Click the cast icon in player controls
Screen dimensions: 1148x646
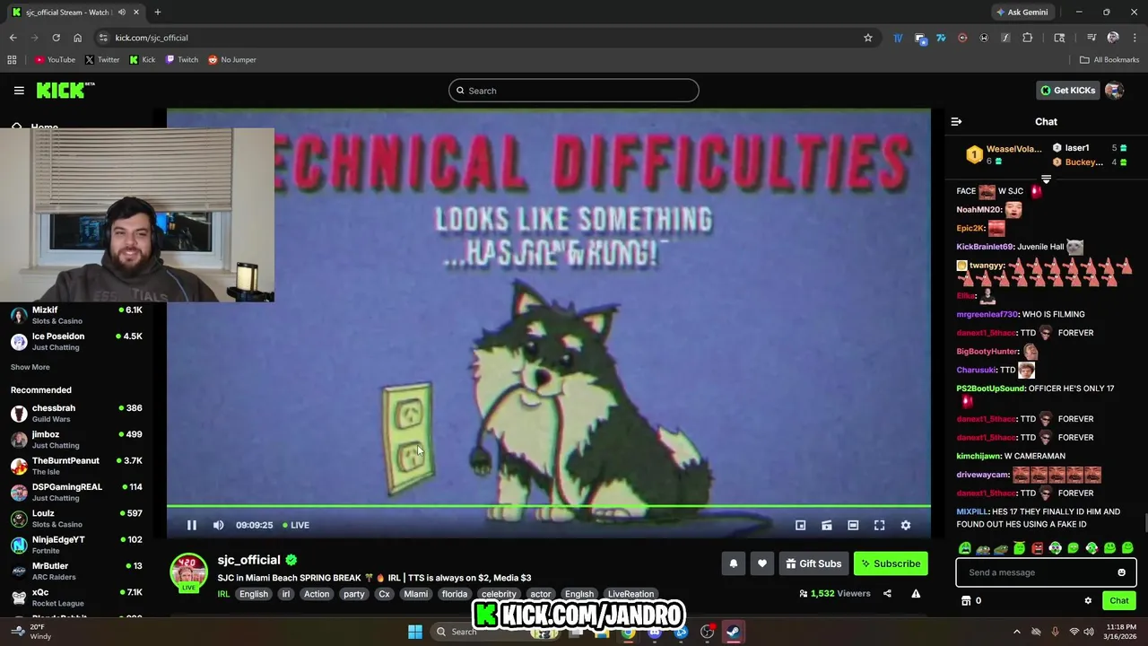[826, 525]
